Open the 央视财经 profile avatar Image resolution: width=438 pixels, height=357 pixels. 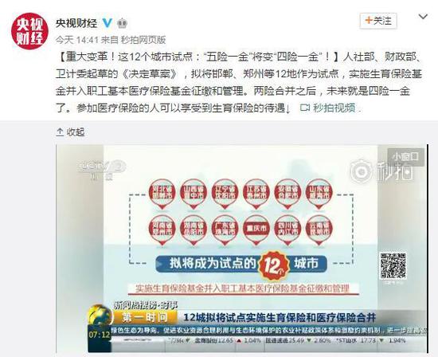pyautogui.click(x=29, y=31)
